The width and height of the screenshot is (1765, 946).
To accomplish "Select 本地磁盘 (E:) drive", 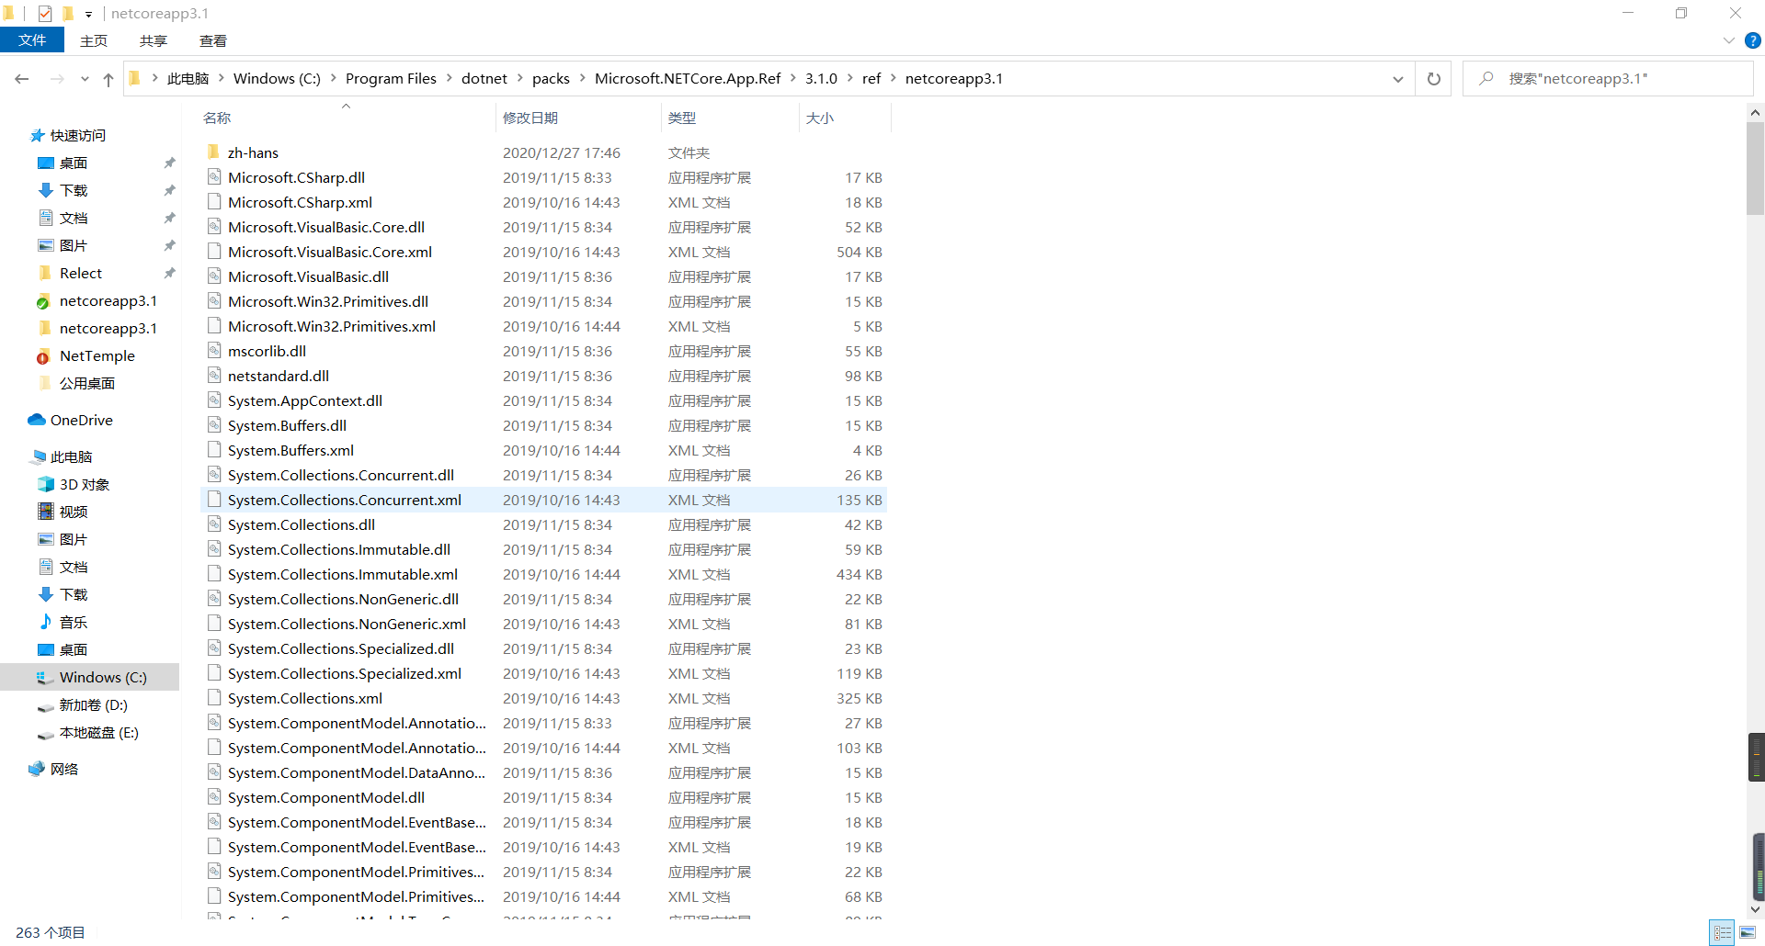I will click(98, 733).
